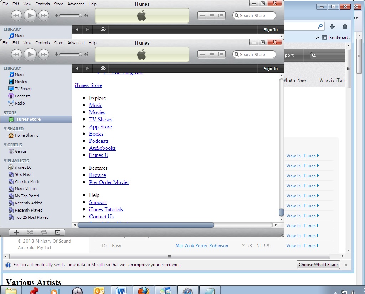Open Classical Music playlist
365x294 pixels.
tap(27, 182)
